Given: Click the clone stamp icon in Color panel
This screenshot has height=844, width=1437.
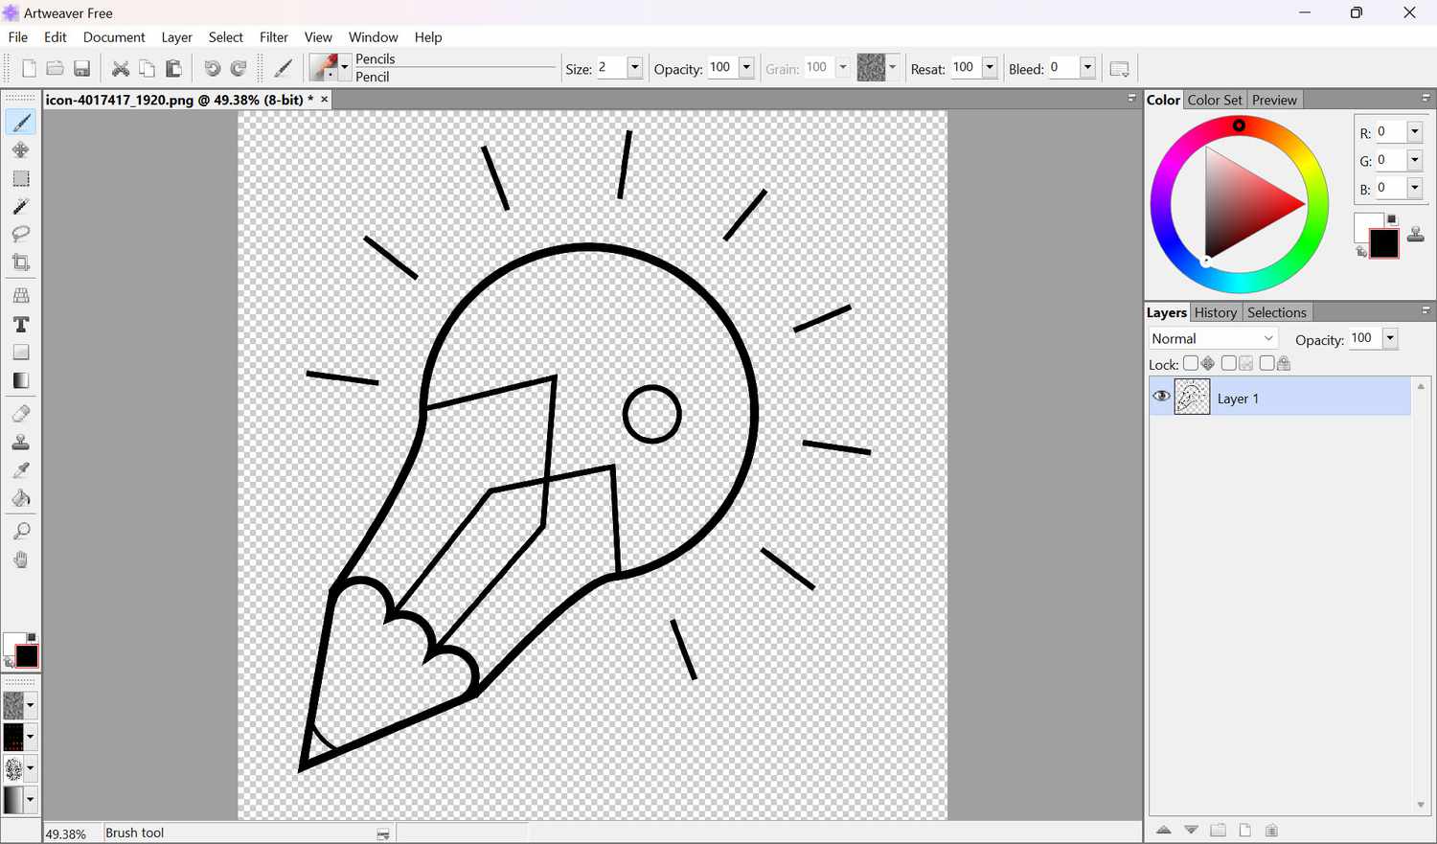Looking at the screenshot, I should point(1416,234).
